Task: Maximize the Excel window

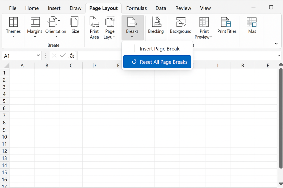Action: click(271, 7)
